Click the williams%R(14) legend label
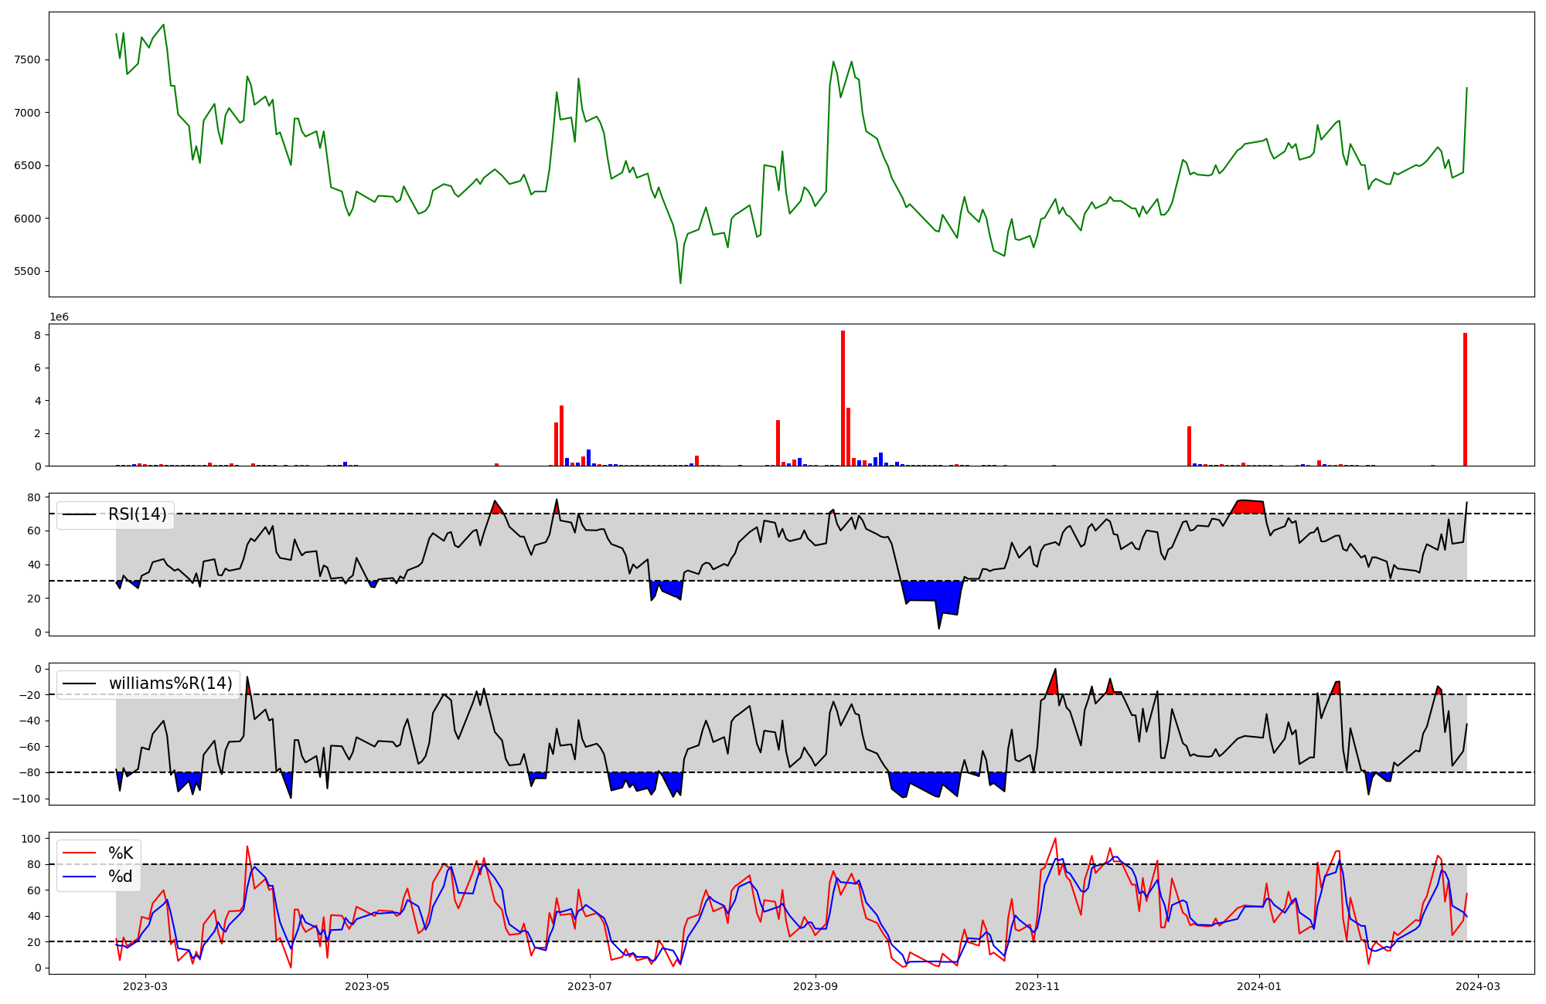 pos(170,683)
